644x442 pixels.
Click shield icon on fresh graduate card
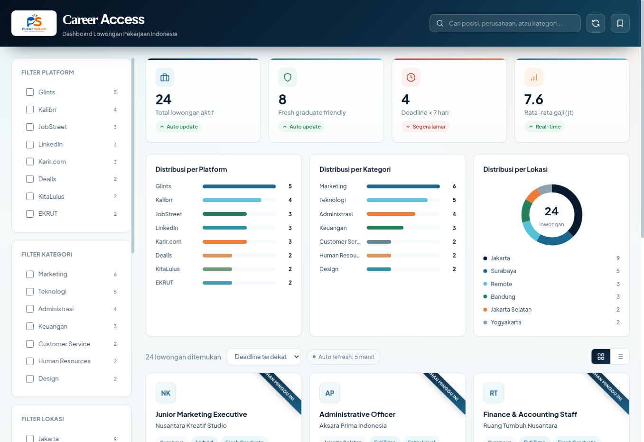pos(288,77)
